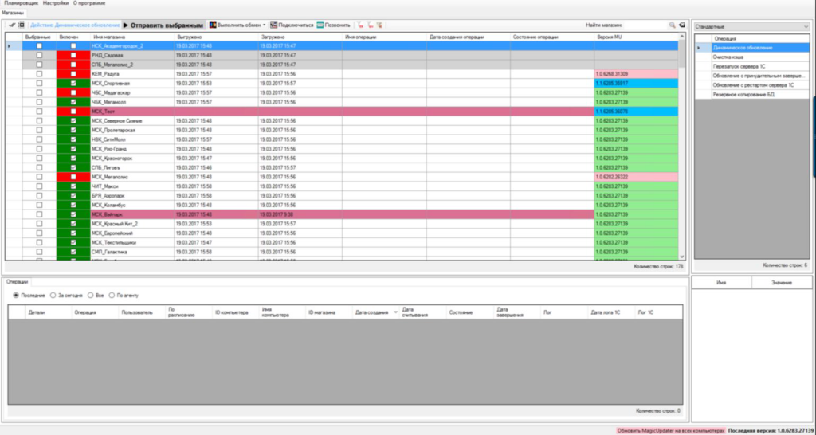
Task: Switch to the Магазины tab
Action: [13, 13]
